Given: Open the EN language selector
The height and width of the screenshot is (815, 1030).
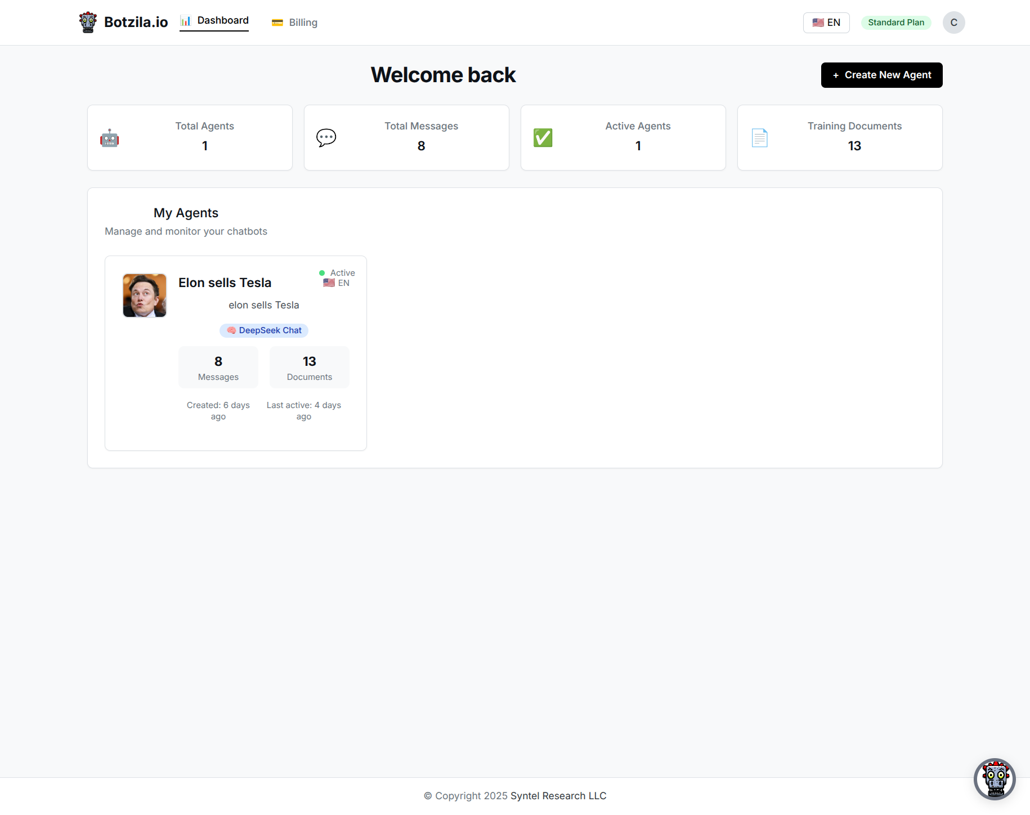Looking at the screenshot, I should click(x=826, y=23).
